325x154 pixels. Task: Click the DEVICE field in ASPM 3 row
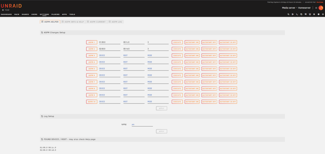pos(110,56)
